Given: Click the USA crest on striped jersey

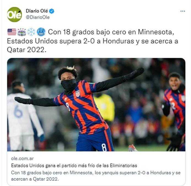Looking at the screenshot, I should [x=77, y=93].
